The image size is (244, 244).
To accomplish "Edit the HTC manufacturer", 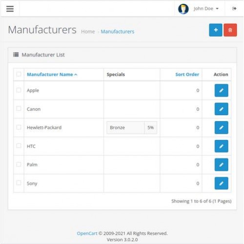I will tap(221, 146).
